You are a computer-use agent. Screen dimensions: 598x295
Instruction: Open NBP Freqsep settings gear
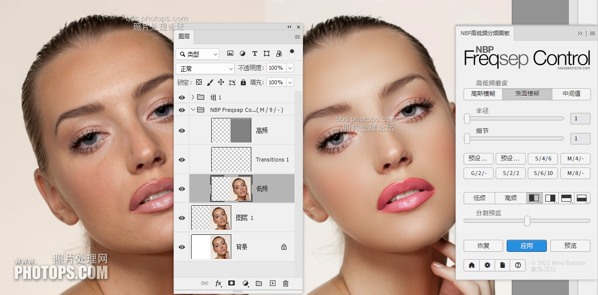488,265
